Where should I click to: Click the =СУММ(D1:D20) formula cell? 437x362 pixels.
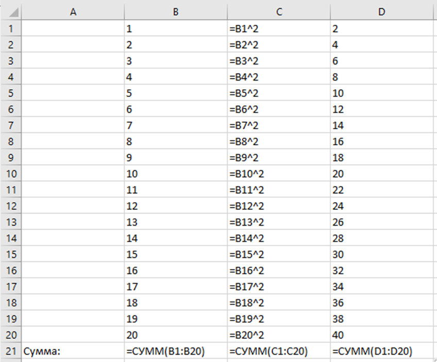tap(381, 351)
